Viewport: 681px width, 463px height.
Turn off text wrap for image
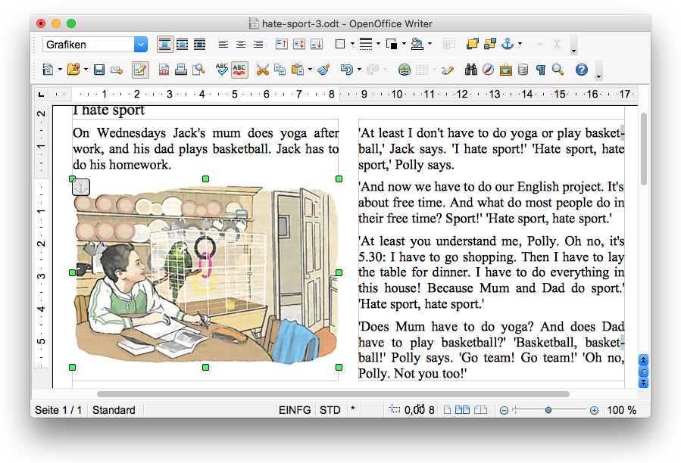164,45
